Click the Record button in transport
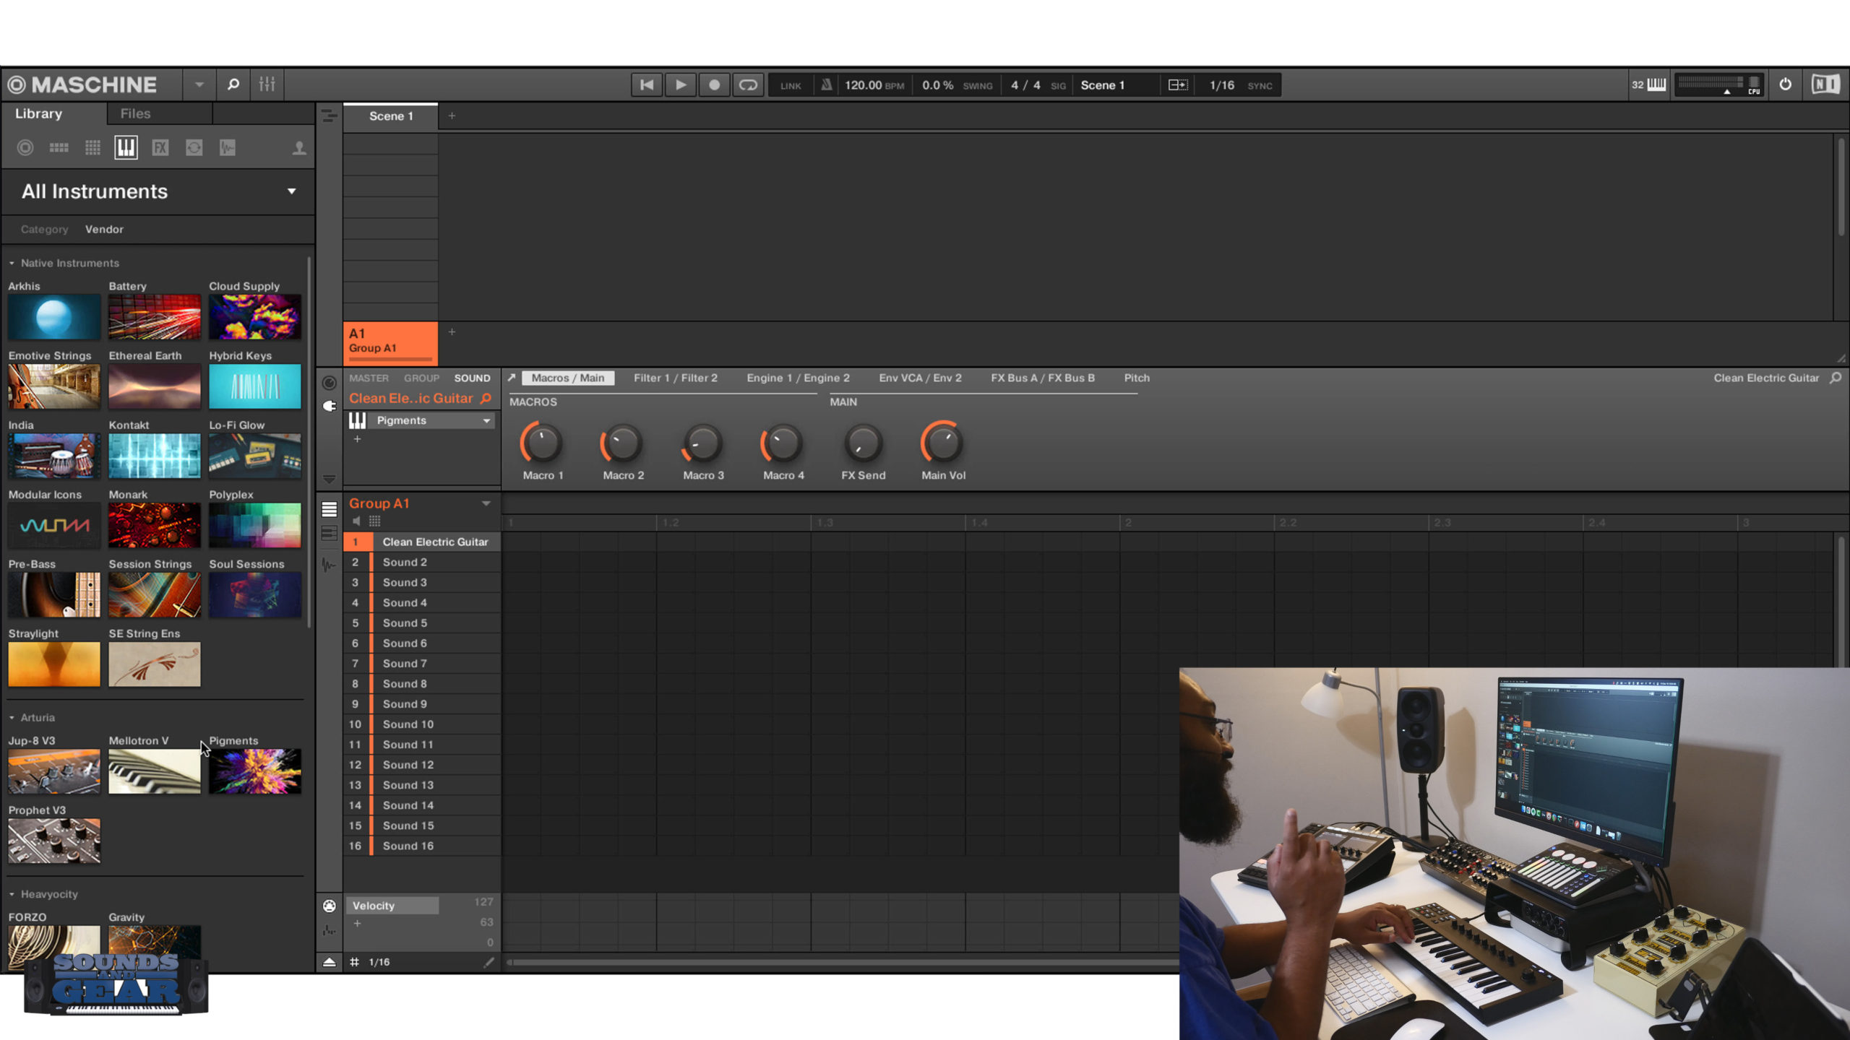This screenshot has width=1850, height=1040. pyautogui.click(x=714, y=84)
